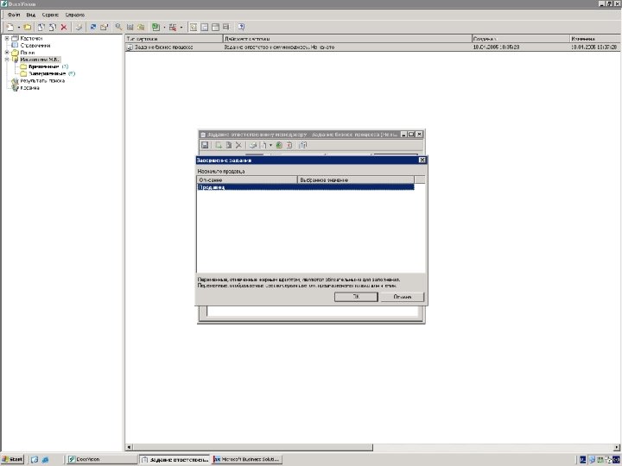The width and height of the screenshot is (622, 466).
Task: Click Отмена in the task completion dialog
Action: pyautogui.click(x=403, y=297)
